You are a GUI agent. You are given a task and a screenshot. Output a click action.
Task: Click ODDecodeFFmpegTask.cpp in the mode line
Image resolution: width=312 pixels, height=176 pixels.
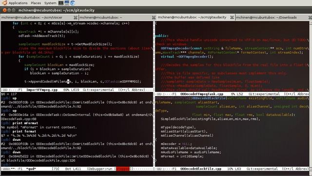pyautogui.click(x=202, y=94)
